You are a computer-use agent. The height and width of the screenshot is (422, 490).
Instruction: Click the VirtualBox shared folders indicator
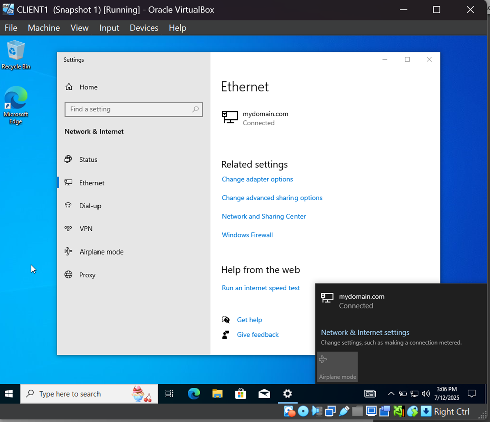pos(357,411)
